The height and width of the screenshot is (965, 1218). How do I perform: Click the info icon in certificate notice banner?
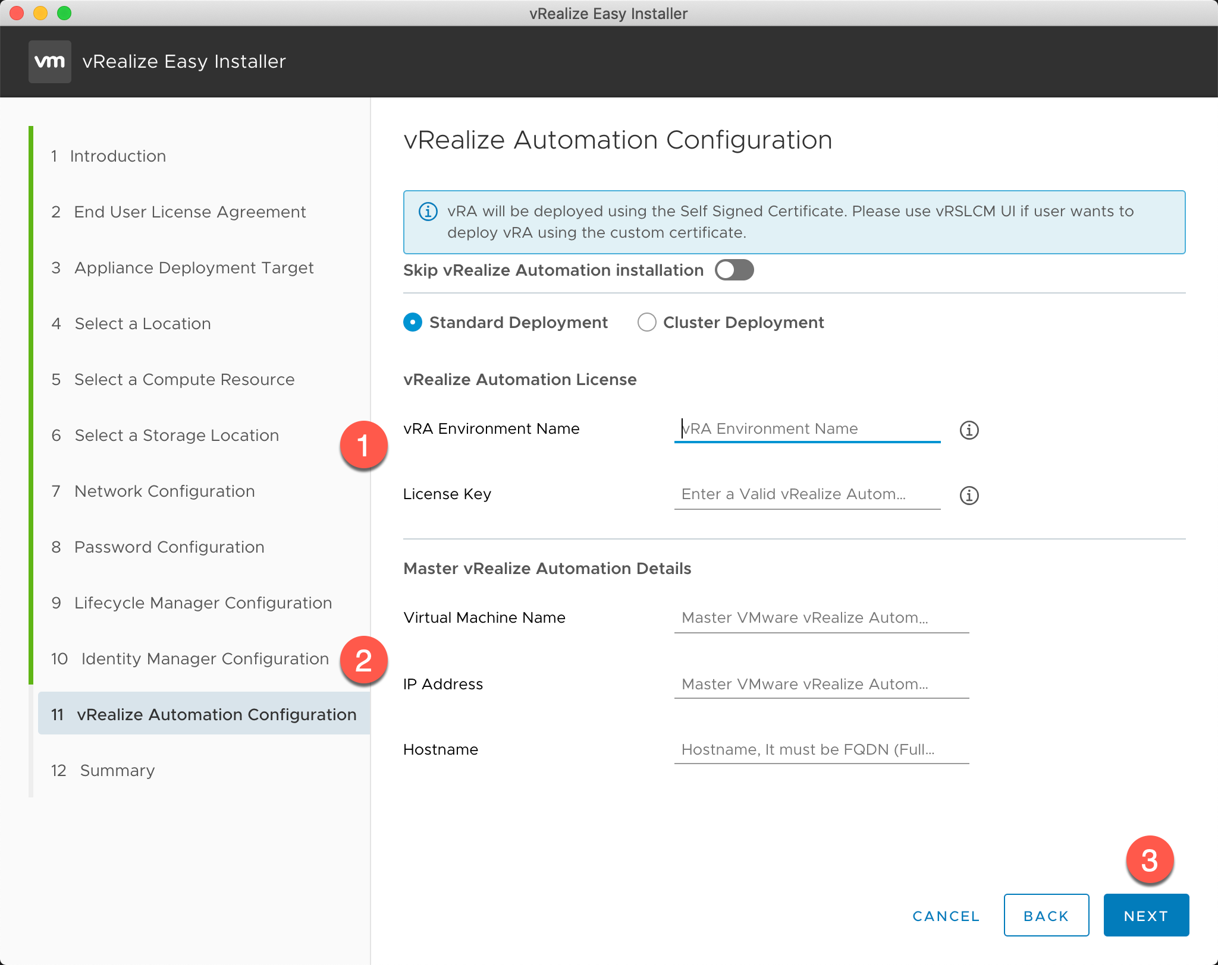click(428, 212)
